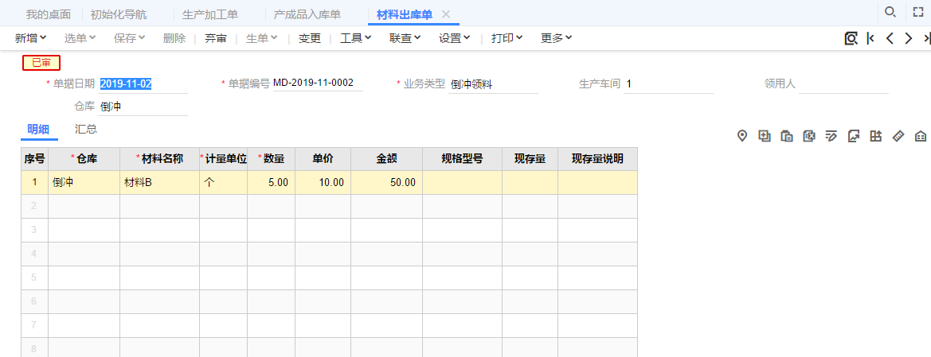Click the location pin icon above grid
931x357 pixels.
tap(742, 136)
